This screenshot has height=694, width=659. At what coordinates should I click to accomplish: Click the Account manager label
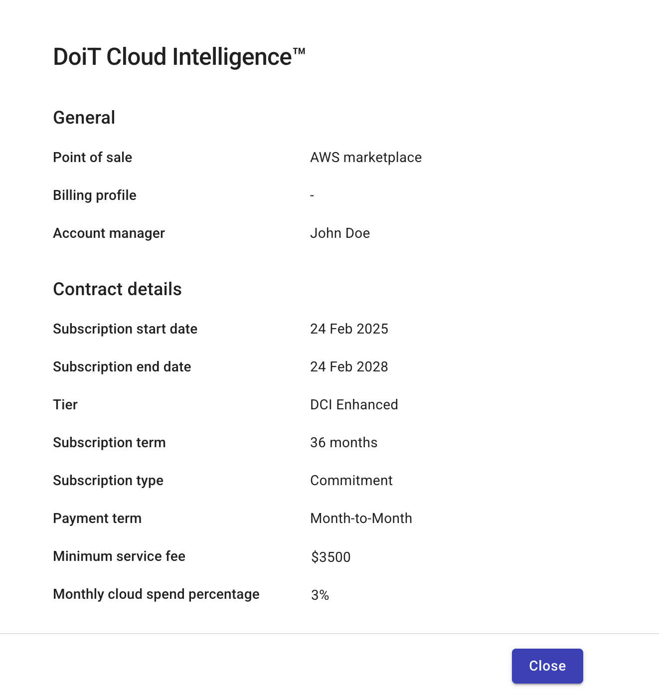coord(109,233)
